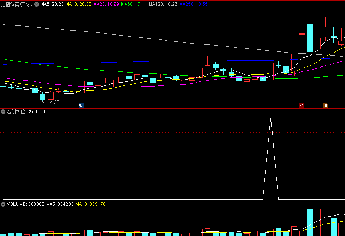Screen dimensions: 345x236
Task: Select the 力盛体育(日线) chart title
Action: (17, 4)
